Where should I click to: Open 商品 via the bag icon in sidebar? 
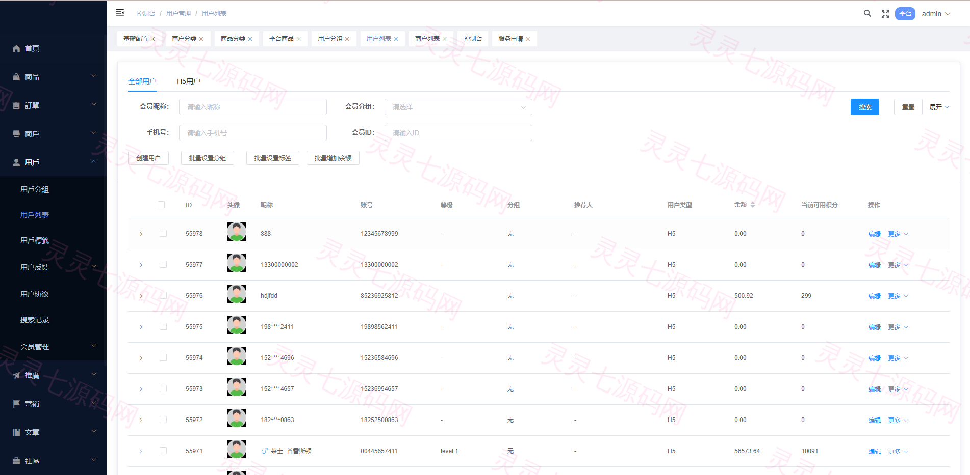point(16,77)
